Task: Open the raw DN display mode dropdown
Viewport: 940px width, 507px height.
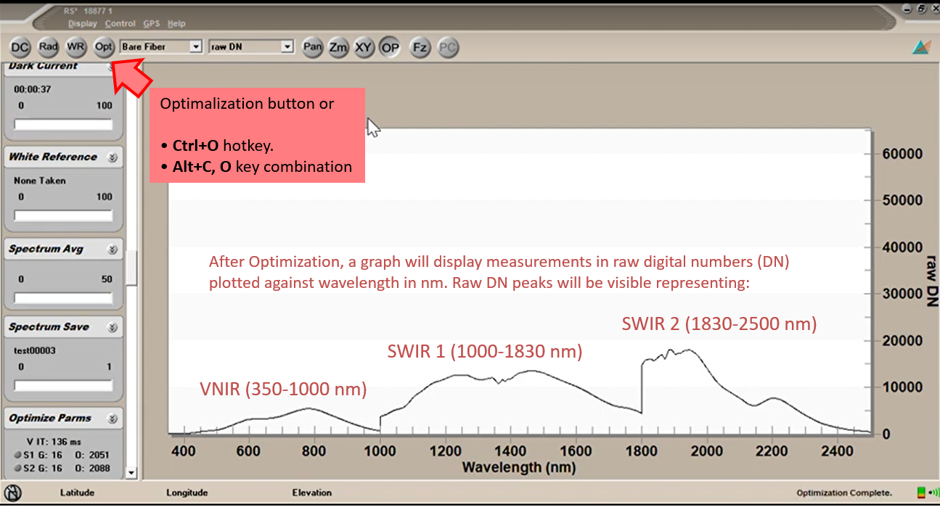Action: coord(287,47)
